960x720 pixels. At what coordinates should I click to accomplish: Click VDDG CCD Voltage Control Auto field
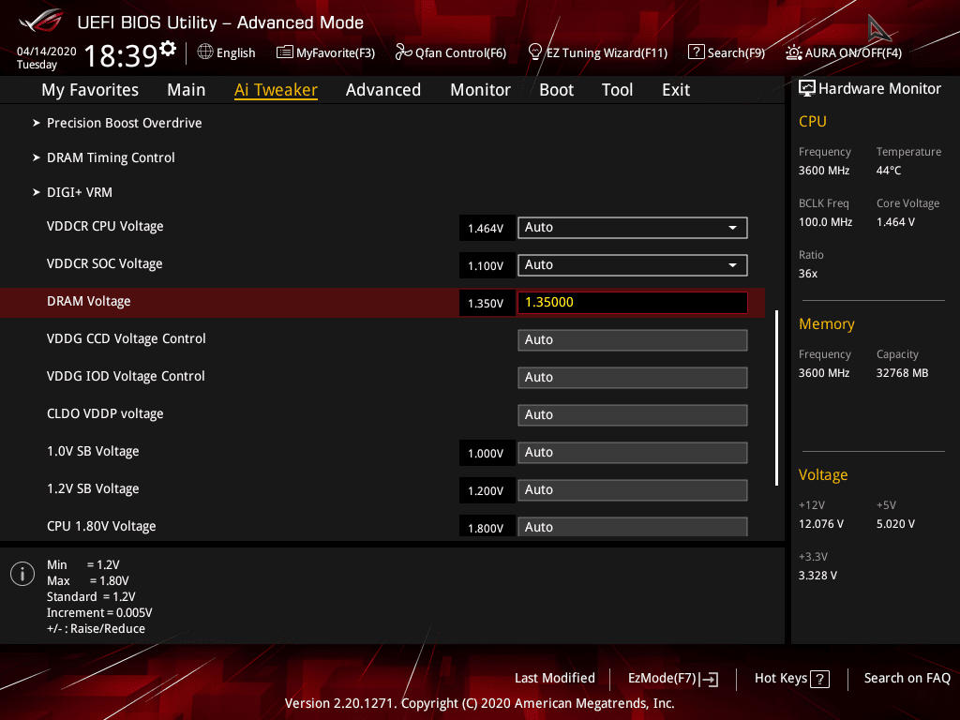633,339
